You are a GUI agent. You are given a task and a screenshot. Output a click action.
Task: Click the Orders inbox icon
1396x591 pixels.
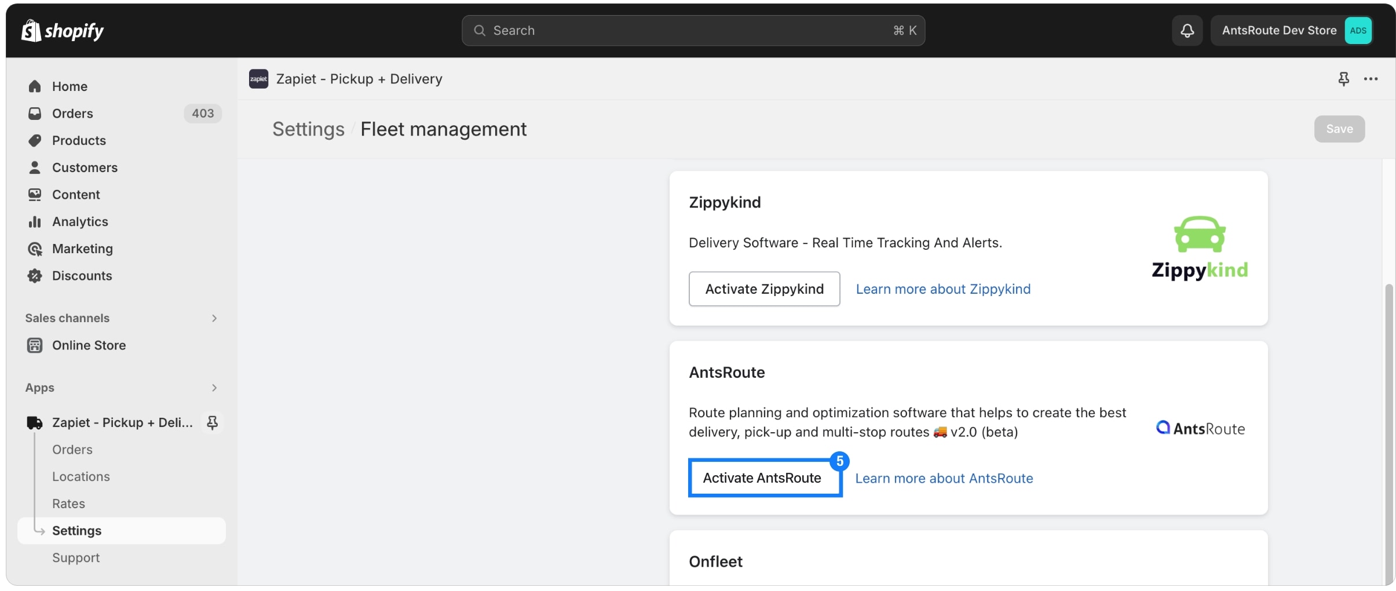pos(35,113)
